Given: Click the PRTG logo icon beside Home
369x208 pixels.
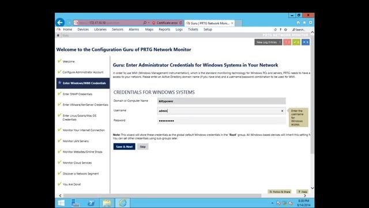Looking at the screenshot, I should pyautogui.click(x=59, y=29).
